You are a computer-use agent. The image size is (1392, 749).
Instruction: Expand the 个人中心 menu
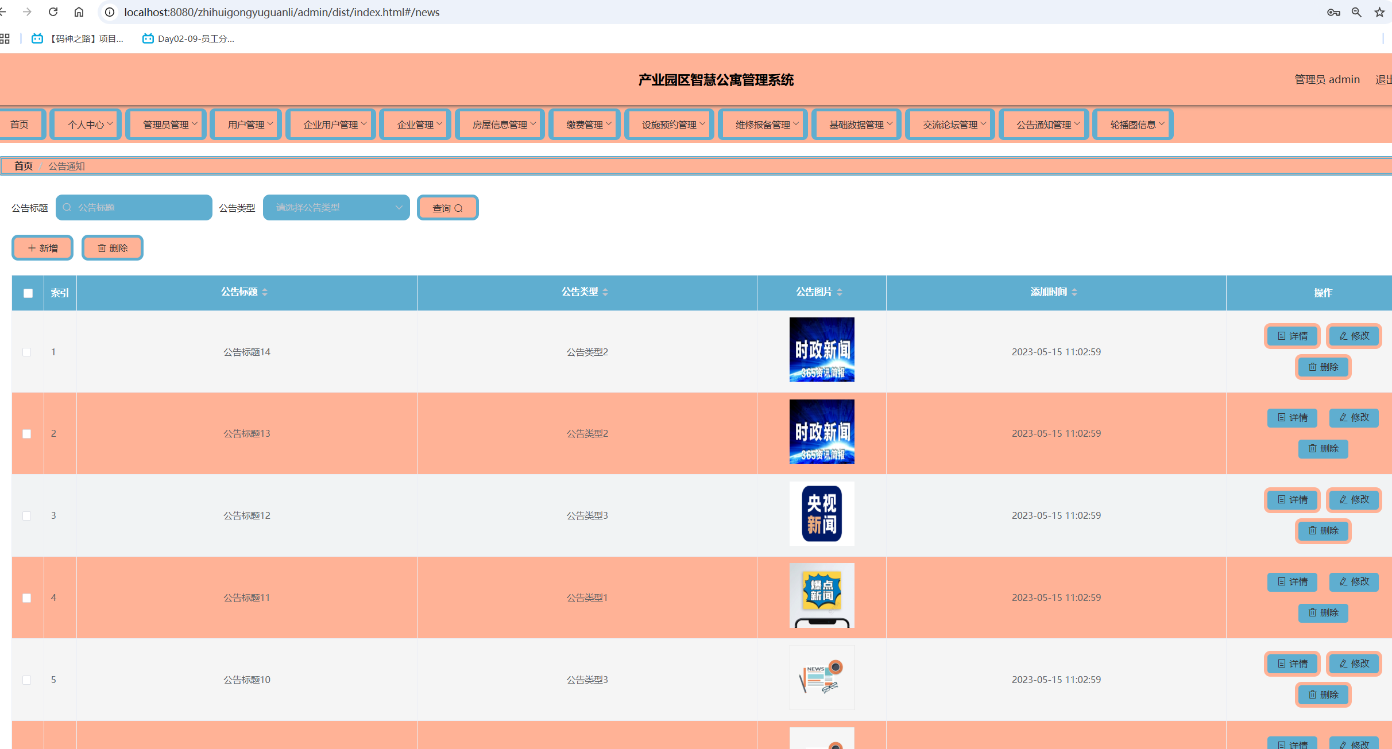[86, 125]
